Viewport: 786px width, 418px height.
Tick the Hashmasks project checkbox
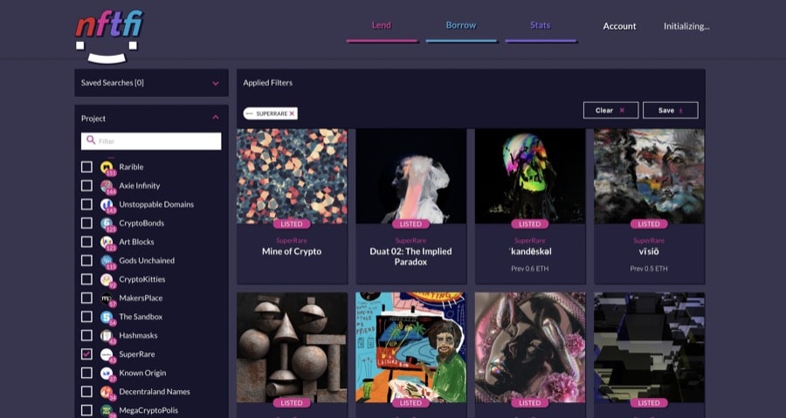pos(86,335)
